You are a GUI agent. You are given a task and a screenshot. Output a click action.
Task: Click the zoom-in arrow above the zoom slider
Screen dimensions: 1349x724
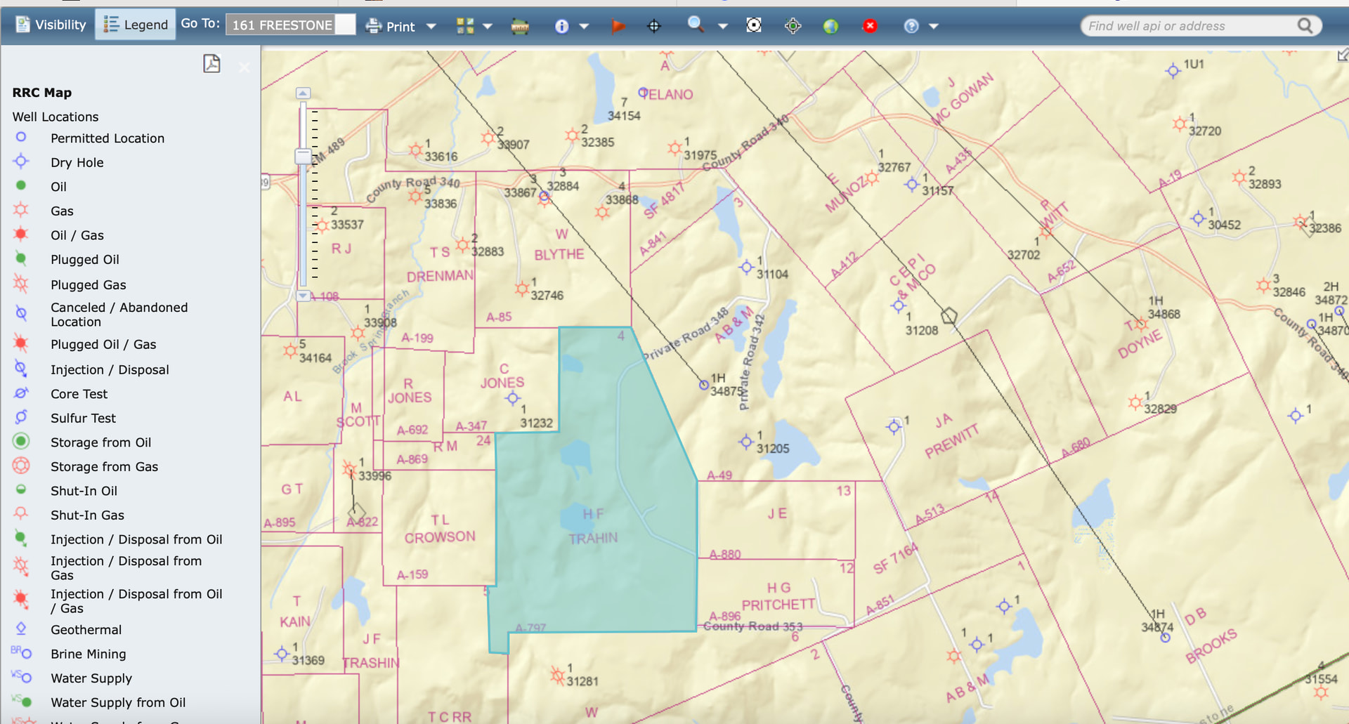(x=303, y=93)
